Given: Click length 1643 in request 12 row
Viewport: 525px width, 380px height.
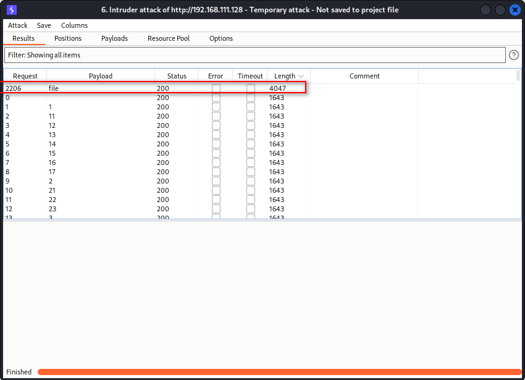Looking at the screenshot, I should pos(277,209).
